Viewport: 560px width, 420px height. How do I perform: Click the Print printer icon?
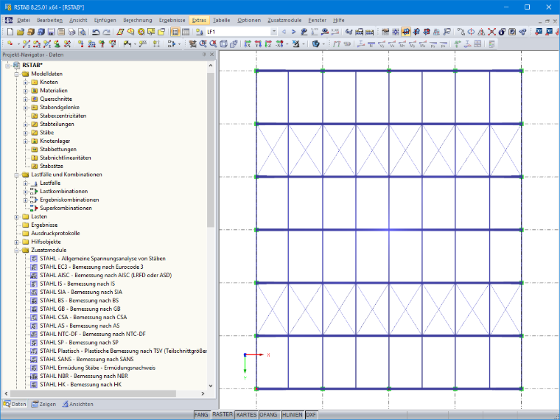point(71,32)
